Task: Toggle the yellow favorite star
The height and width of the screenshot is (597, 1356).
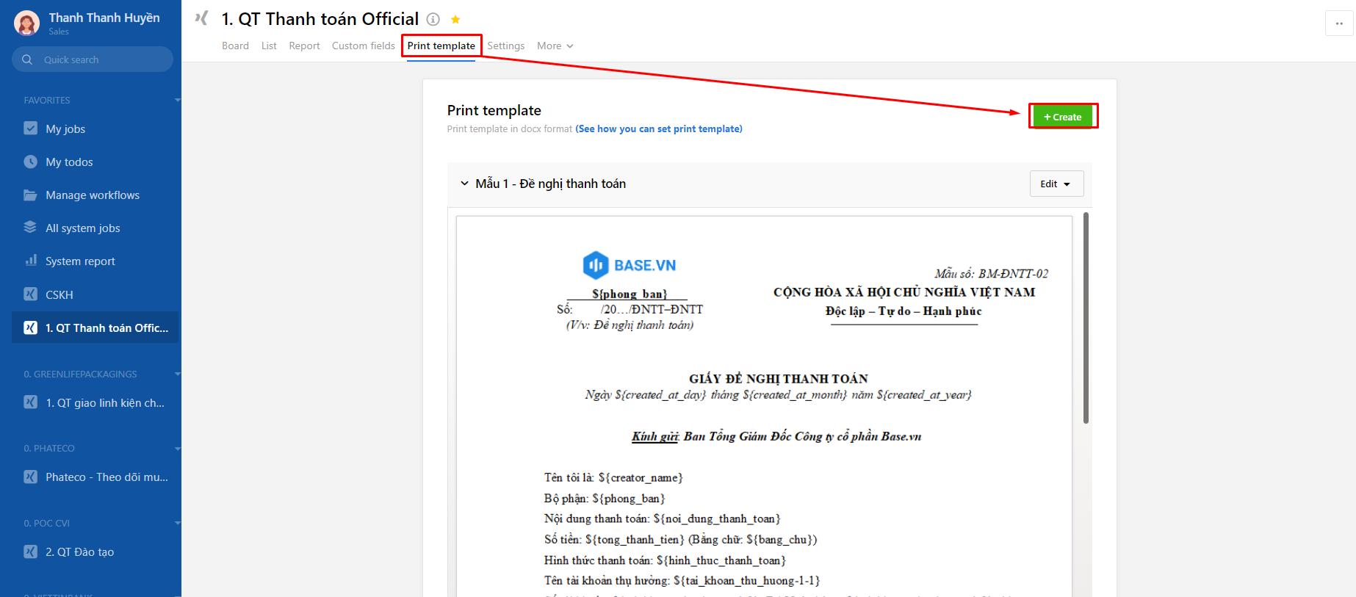Action: (455, 20)
